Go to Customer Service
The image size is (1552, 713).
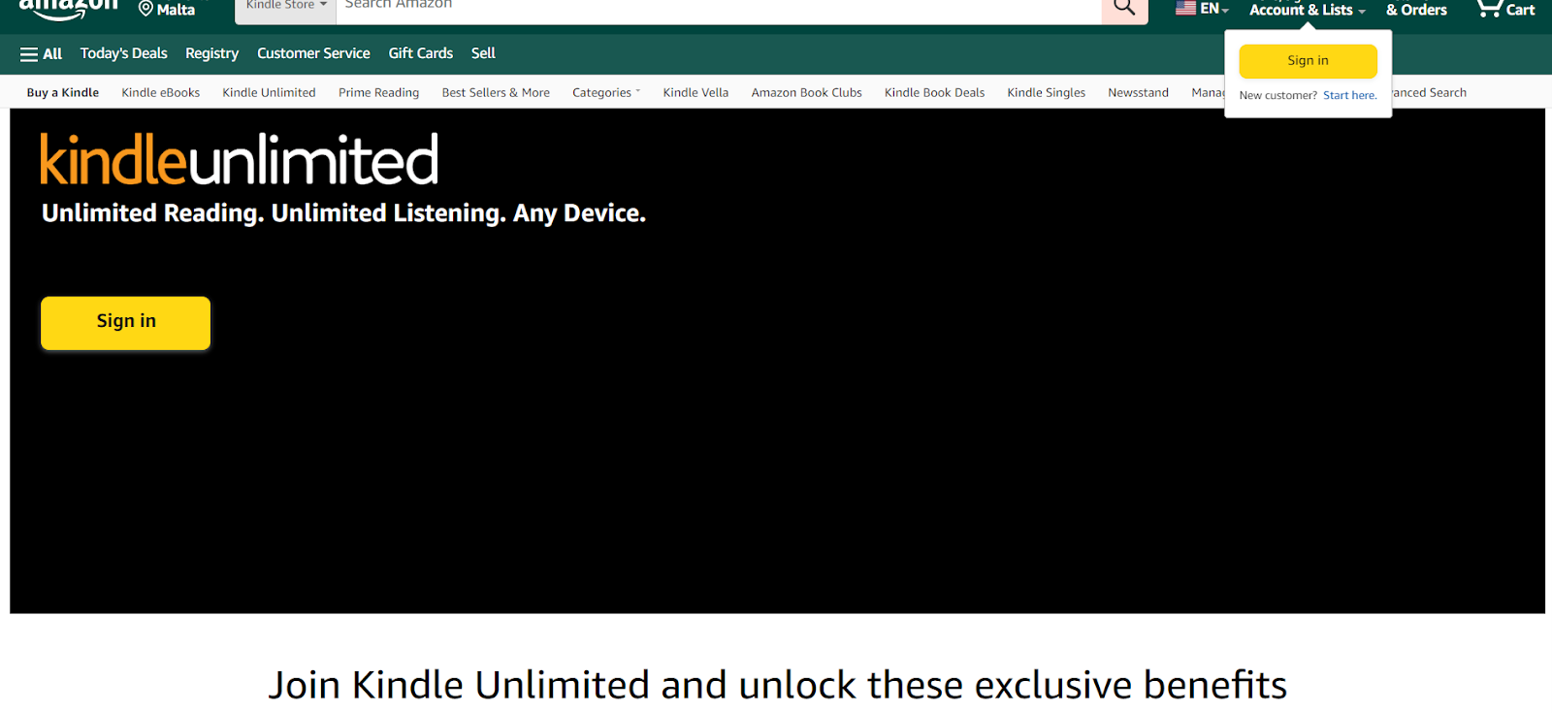click(313, 53)
